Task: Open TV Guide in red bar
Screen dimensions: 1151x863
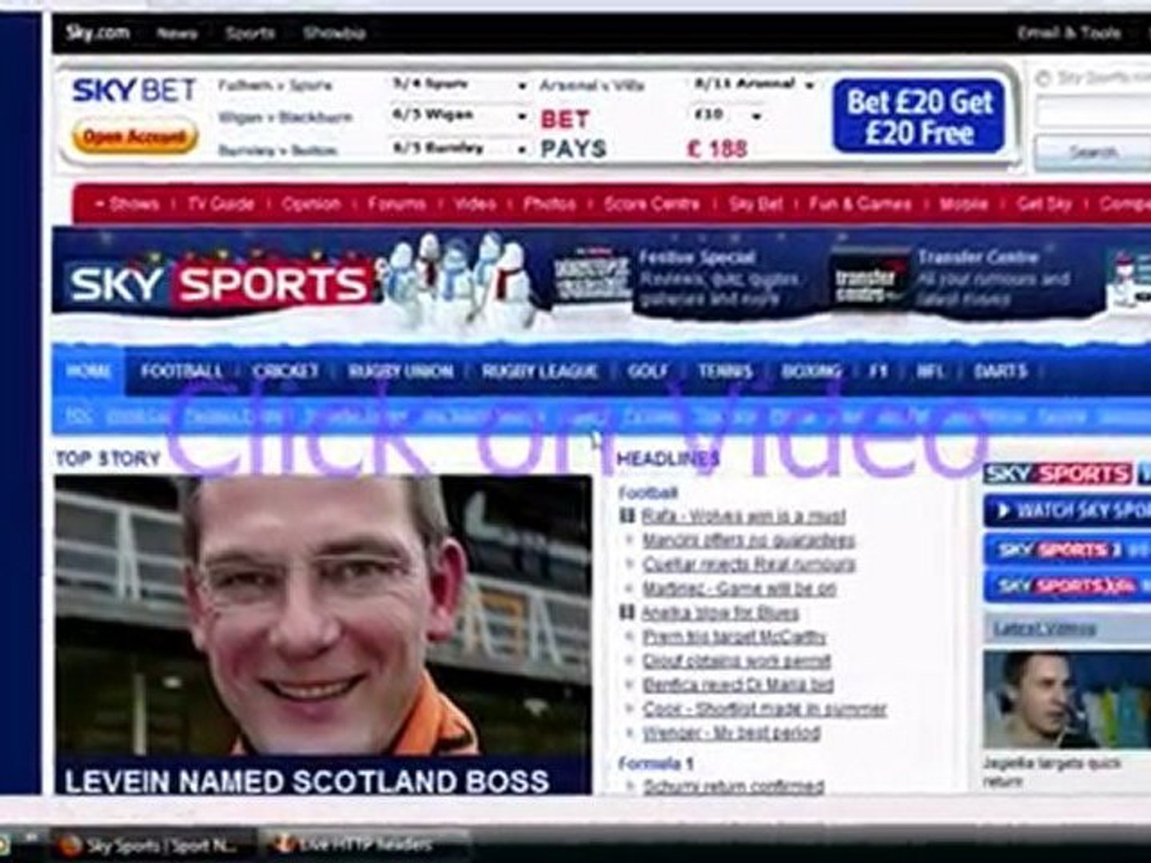Action: tap(221, 204)
